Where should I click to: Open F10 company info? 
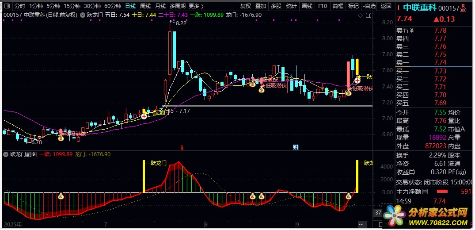(x=323, y=6)
